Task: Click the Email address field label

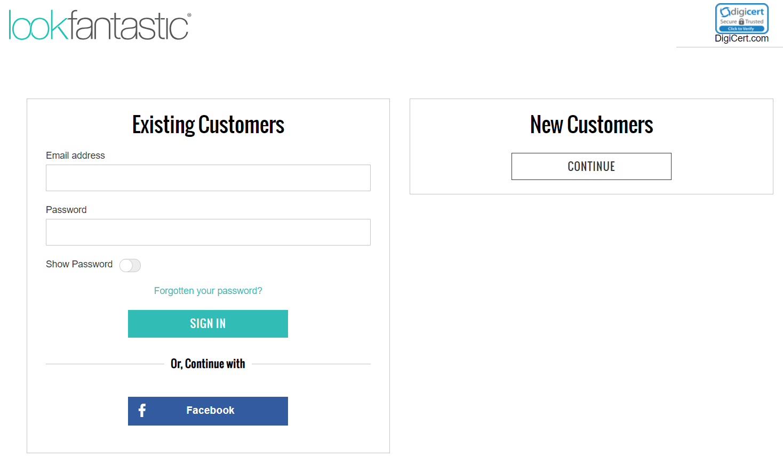Action: (x=75, y=156)
